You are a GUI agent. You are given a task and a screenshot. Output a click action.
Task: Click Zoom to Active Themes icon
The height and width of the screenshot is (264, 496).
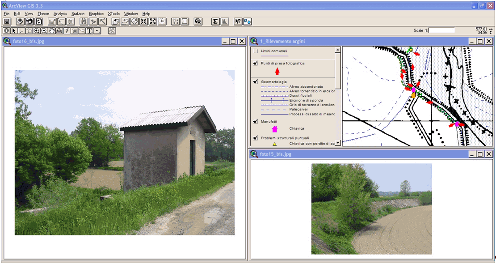(125, 21)
